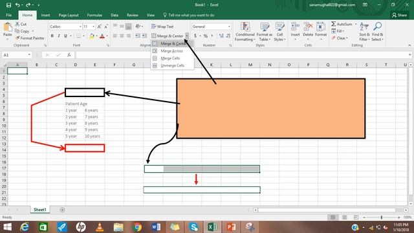Expand the AutoSum dropdown arrow
414x233 pixels.
pyautogui.click(x=356, y=24)
